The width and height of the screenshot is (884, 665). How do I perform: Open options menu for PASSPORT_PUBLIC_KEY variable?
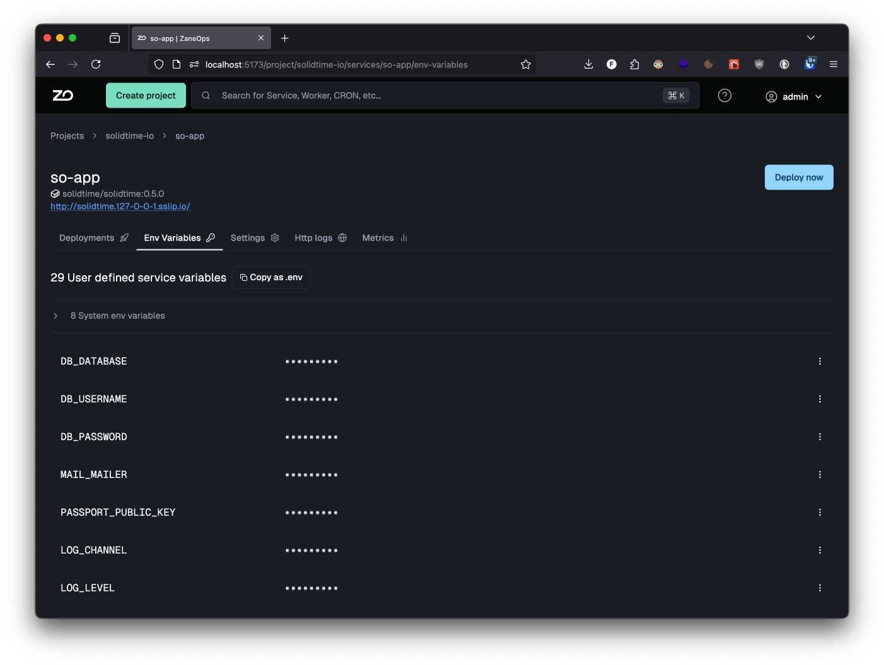point(820,513)
